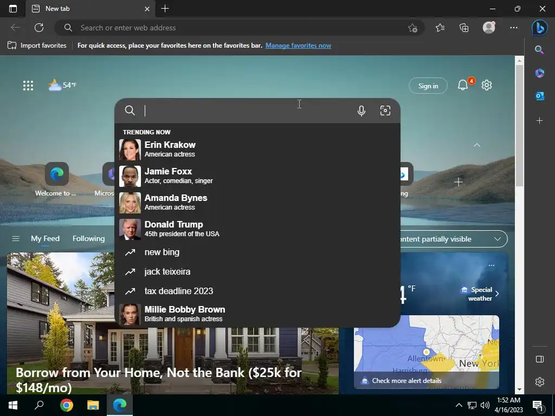The image size is (555, 416).
Task: Click Import favorites
Action: coord(37,45)
